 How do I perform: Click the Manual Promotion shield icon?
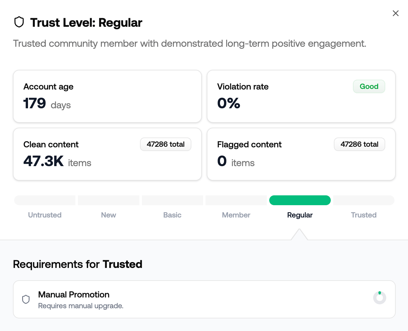(26, 299)
